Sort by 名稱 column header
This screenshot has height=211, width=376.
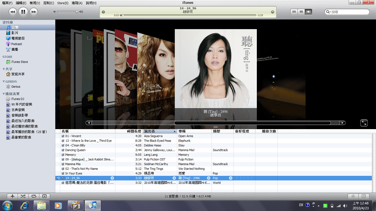point(88,131)
